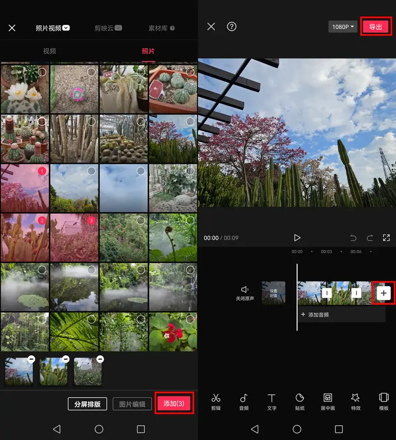
Task: Switch to the 素材库 material library tab
Action: 161,28
